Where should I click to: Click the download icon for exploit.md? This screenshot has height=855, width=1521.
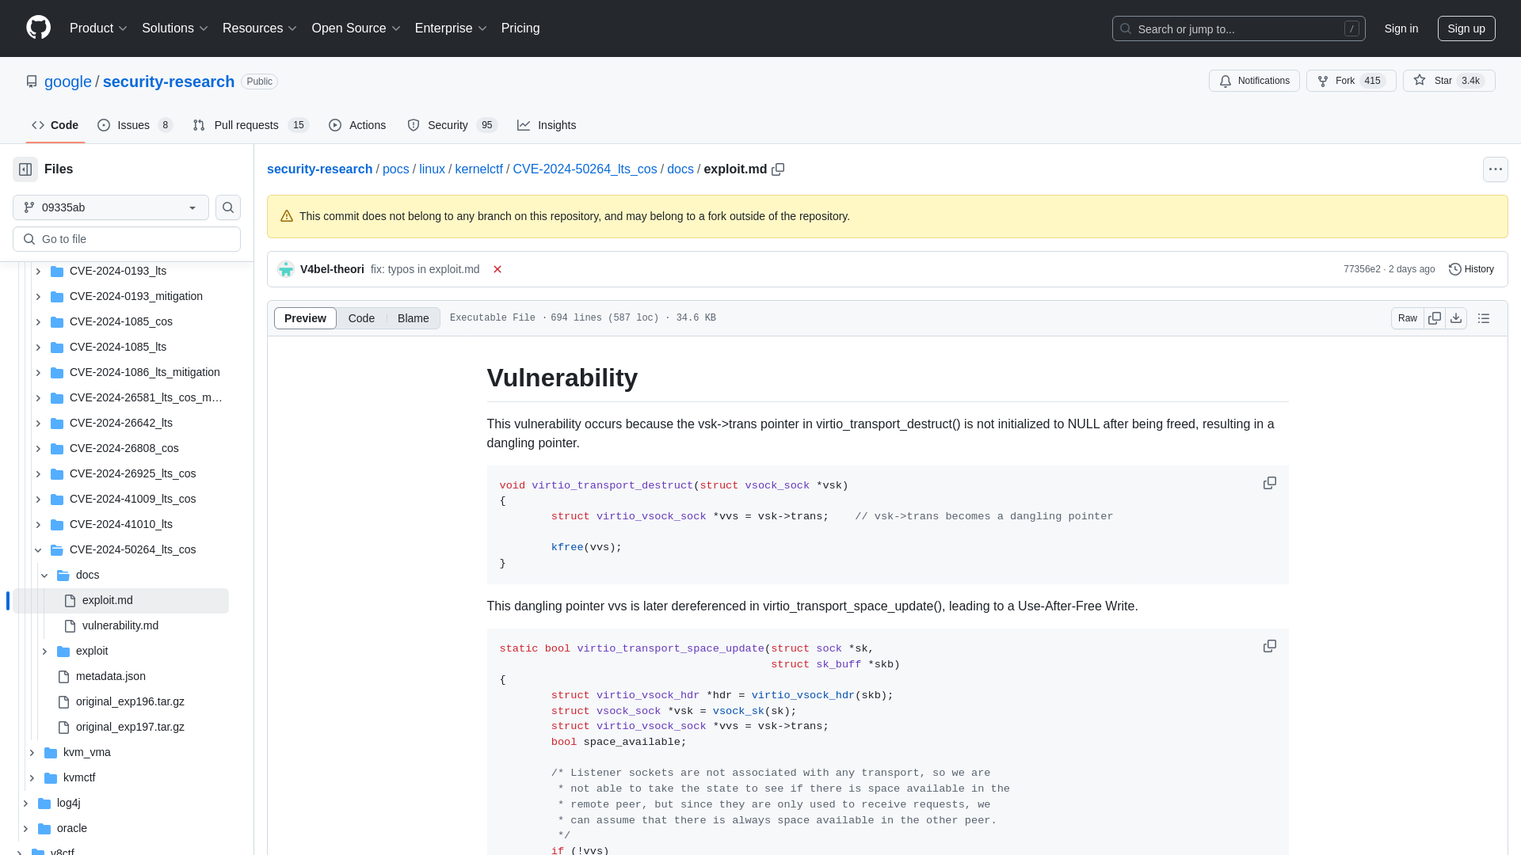tap(1456, 317)
